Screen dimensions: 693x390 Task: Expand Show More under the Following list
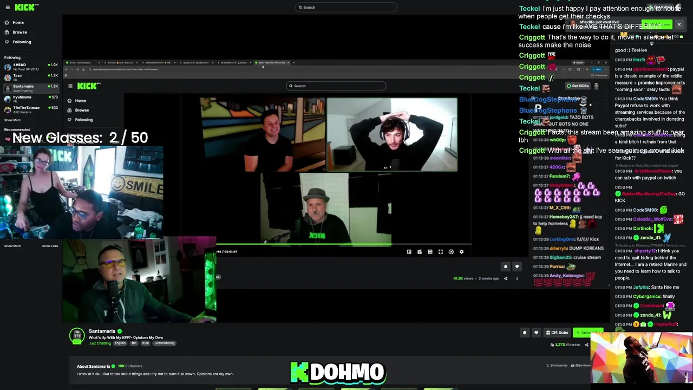12,120
